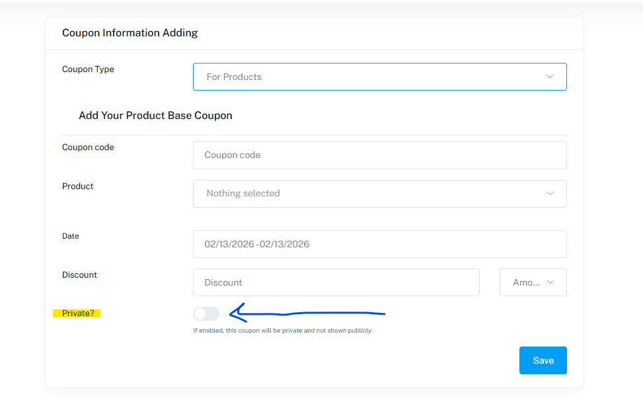
Task: Click the 'Coupon Information Adding' heading
Action: click(130, 33)
